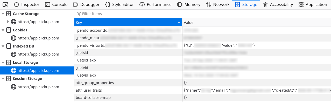
Task: Click the Session Storage database icon
Action: pos(9,79)
